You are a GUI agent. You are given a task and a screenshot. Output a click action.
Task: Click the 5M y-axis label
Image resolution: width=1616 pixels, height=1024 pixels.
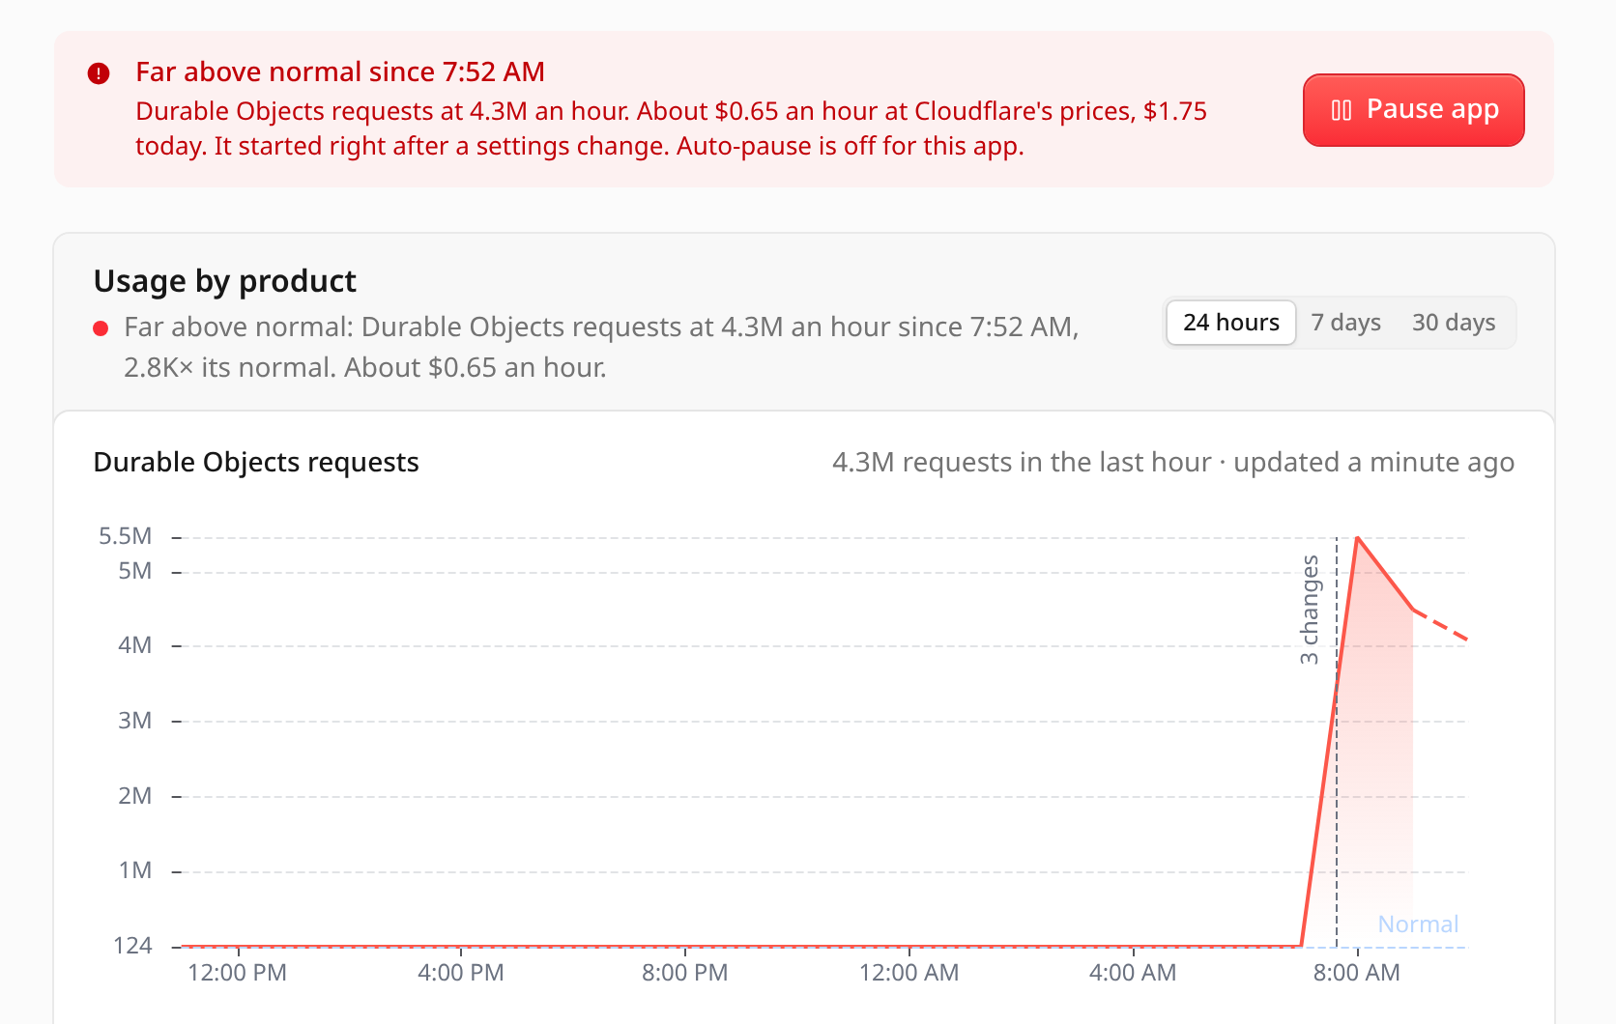tap(135, 571)
